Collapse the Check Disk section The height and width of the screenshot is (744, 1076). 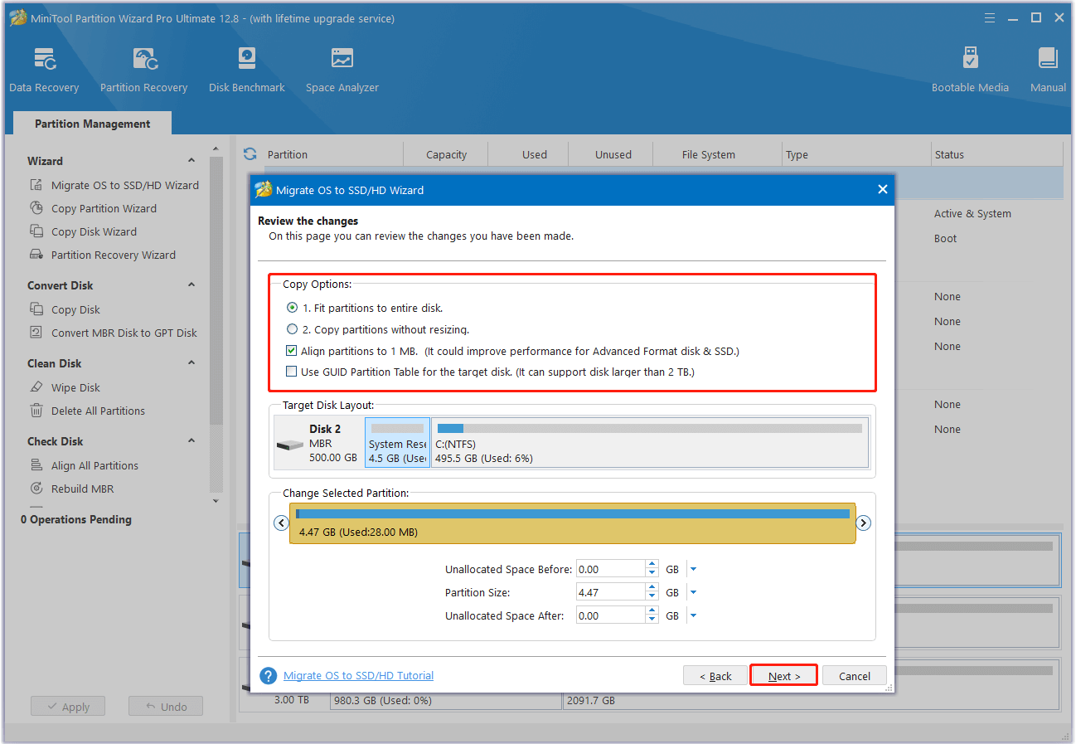[x=191, y=441]
